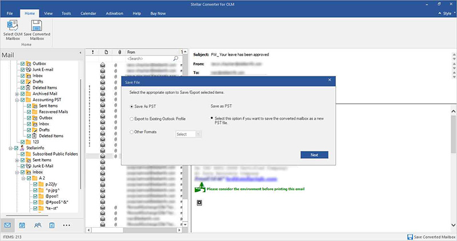Uncheck the Junk E-mail folder checkbox
457x241 pixels.
click(x=22, y=69)
